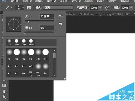This screenshot has height=101, width=135.
Task: Click the brush size slider handle
Action: click(x=28, y=22)
